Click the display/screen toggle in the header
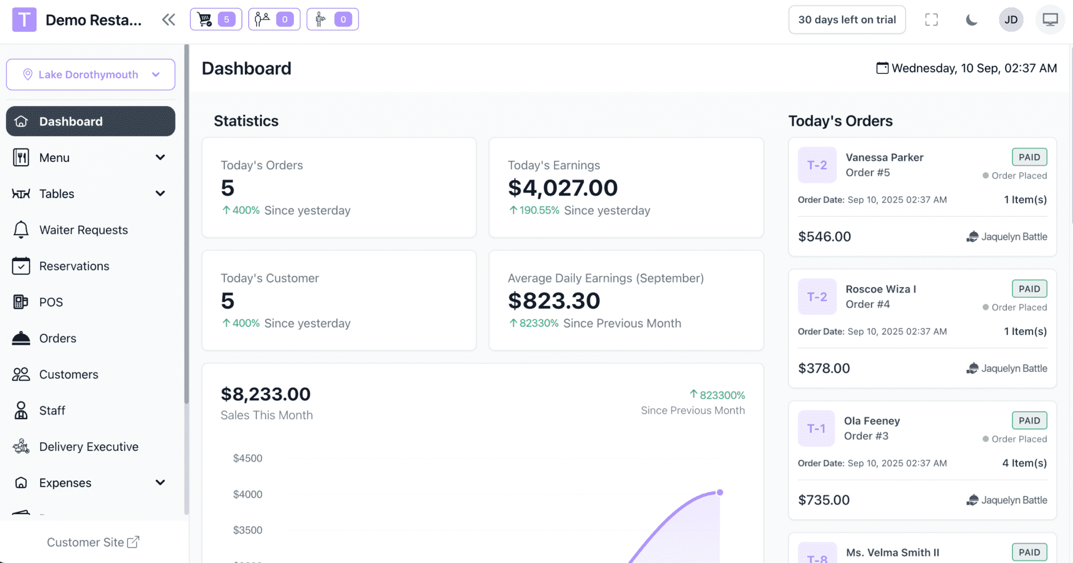 1050,19
